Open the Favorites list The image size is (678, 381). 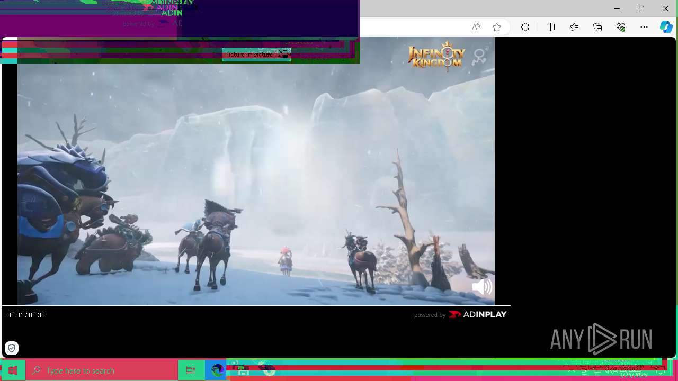click(574, 27)
